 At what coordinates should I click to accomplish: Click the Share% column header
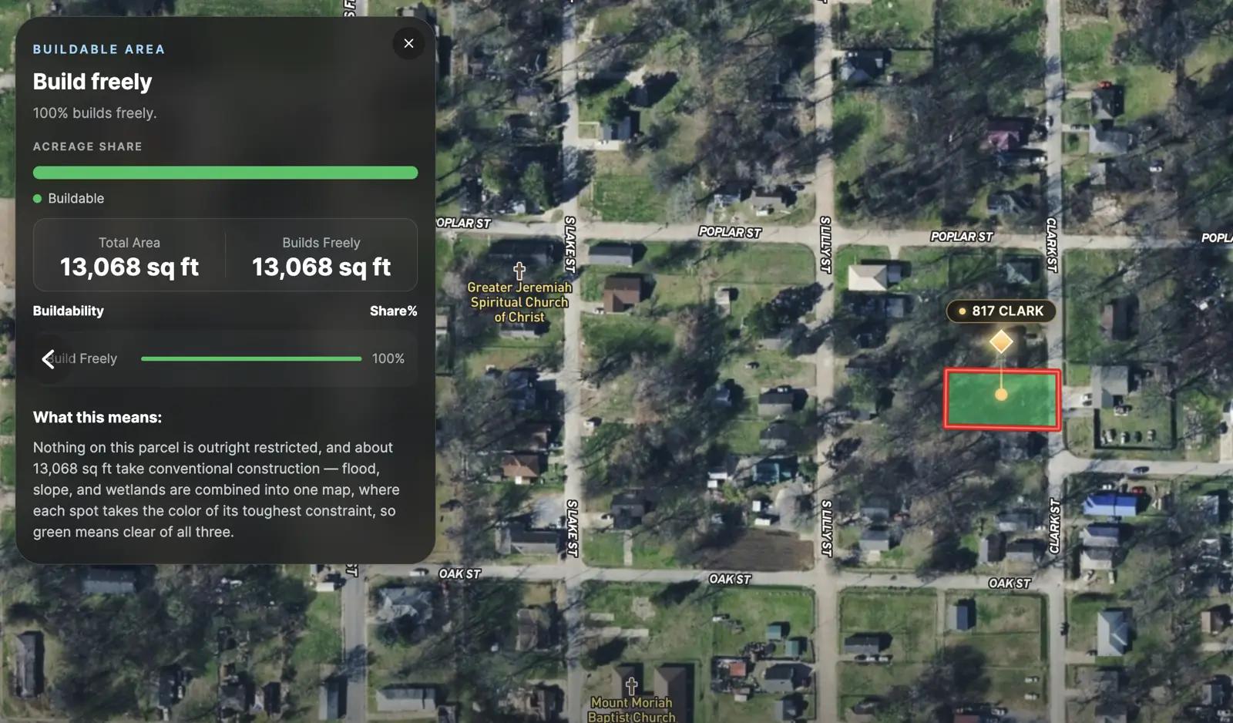click(393, 311)
